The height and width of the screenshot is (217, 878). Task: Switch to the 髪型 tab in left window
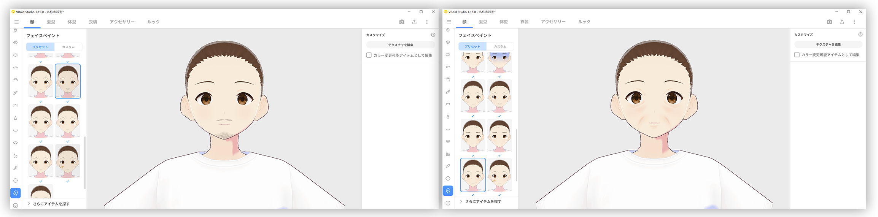pos(51,22)
